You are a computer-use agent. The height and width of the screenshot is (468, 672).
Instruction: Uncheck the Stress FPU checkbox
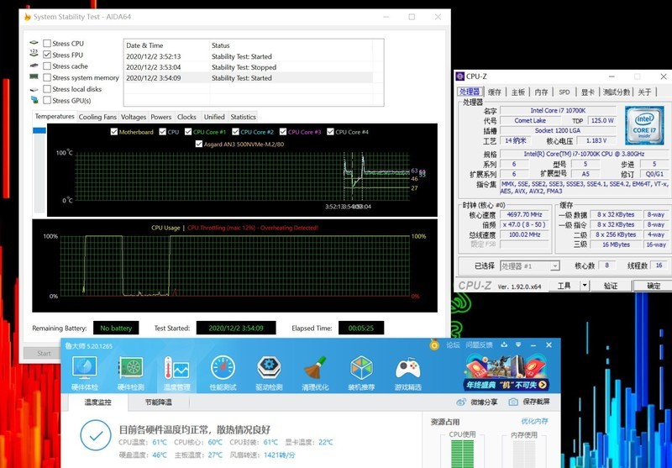pyautogui.click(x=47, y=55)
